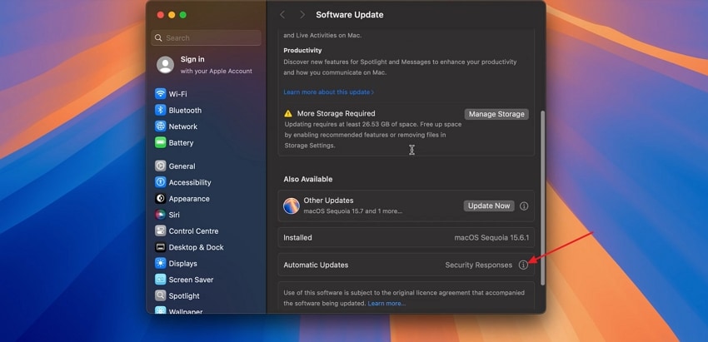Open Automatic Updates info icon
Image resolution: width=708 pixels, height=342 pixels.
(523, 265)
